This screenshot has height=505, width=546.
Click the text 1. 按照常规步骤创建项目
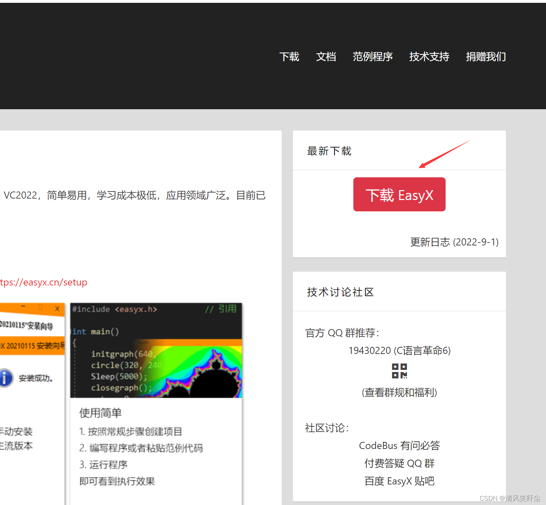tap(131, 432)
